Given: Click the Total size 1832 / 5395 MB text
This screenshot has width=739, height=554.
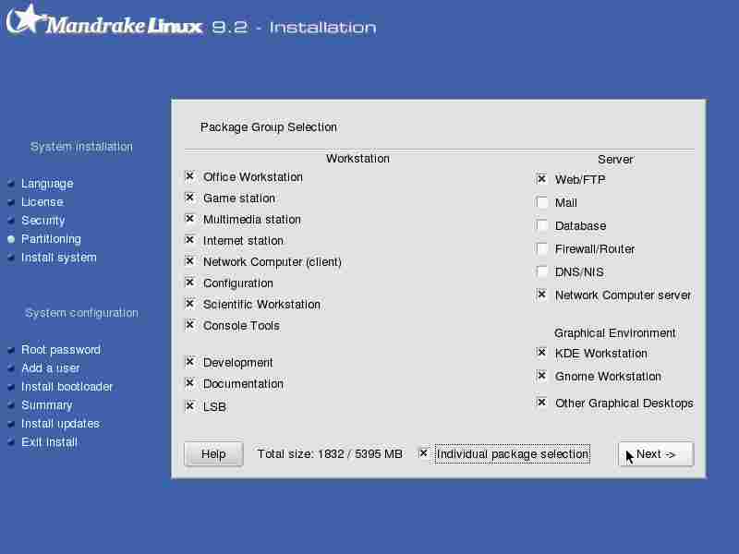Looking at the screenshot, I should [x=330, y=453].
